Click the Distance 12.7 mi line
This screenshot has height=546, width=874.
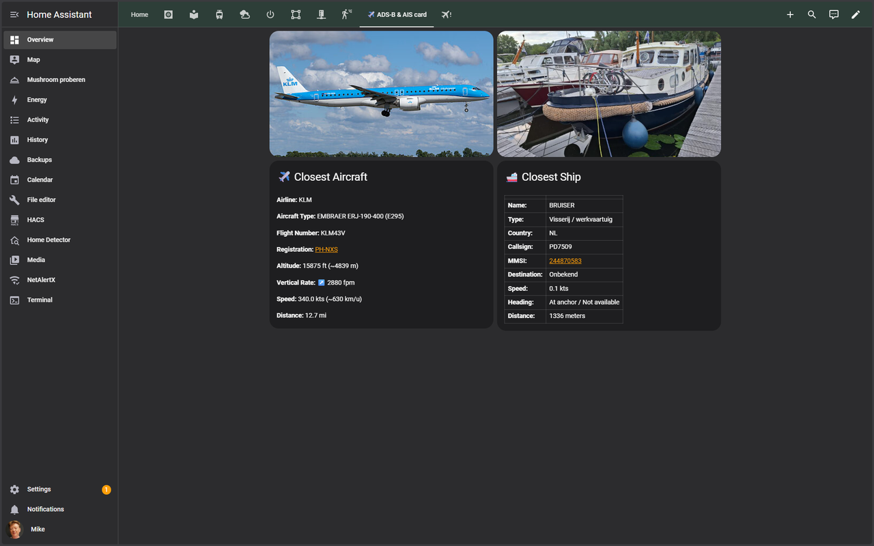(x=301, y=315)
